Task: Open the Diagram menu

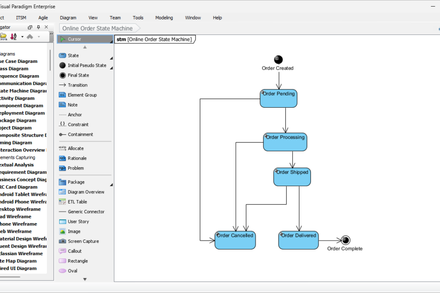Action: (68, 17)
